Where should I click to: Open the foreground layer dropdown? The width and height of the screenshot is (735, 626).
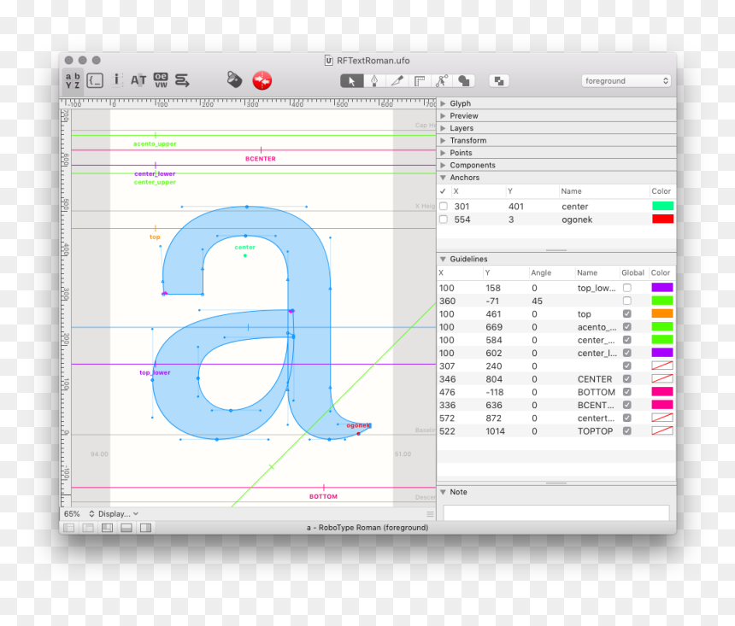(626, 80)
